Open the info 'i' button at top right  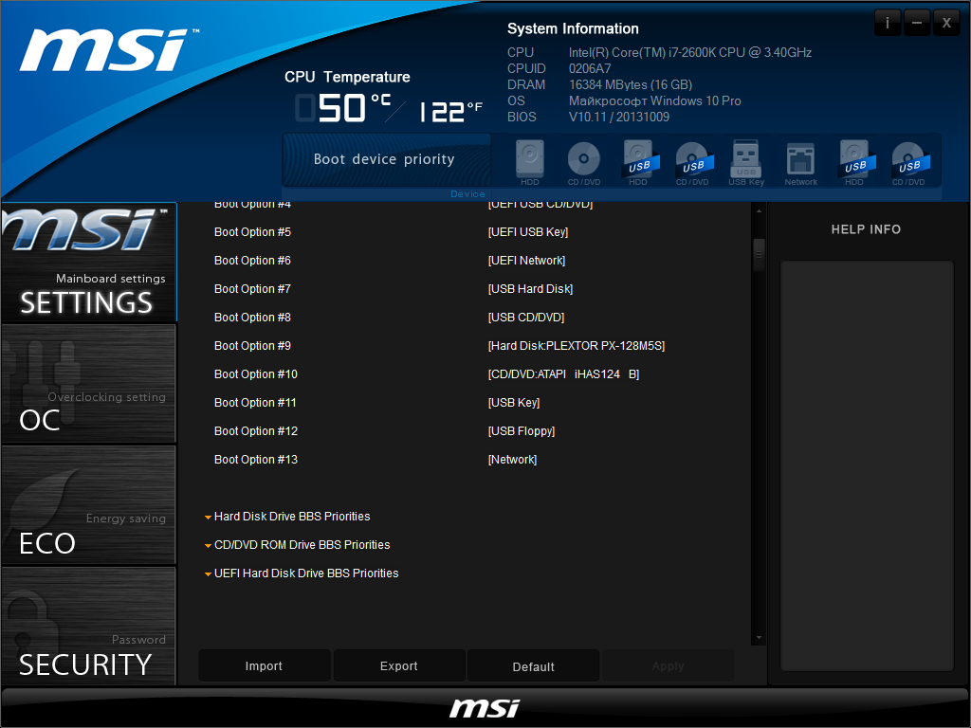point(888,23)
